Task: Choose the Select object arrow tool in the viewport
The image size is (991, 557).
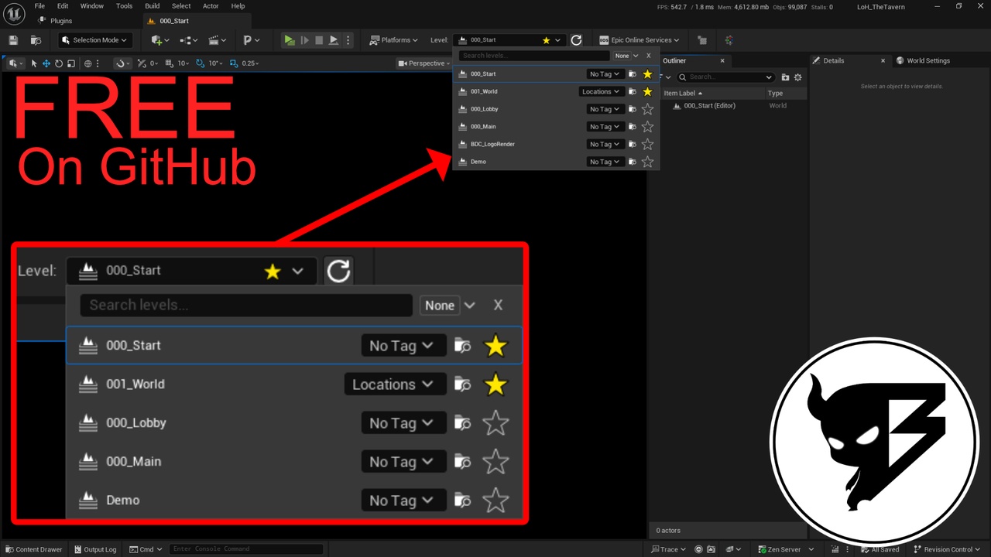Action: click(x=34, y=63)
